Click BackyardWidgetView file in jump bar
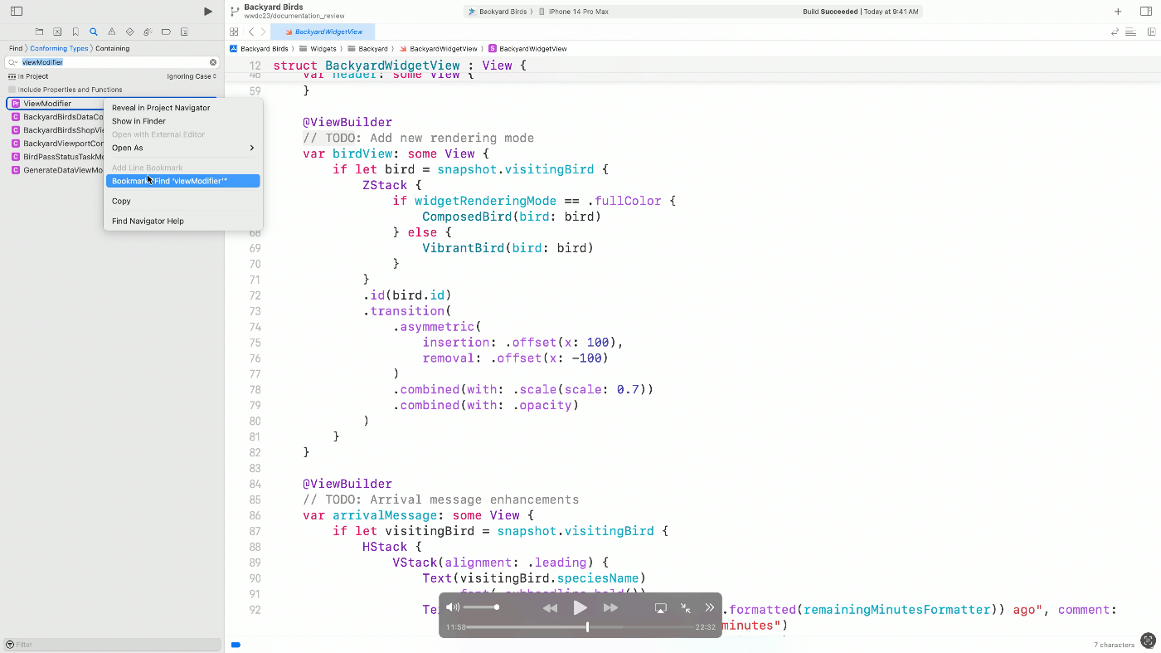 pyautogui.click(x=438, y=49)
